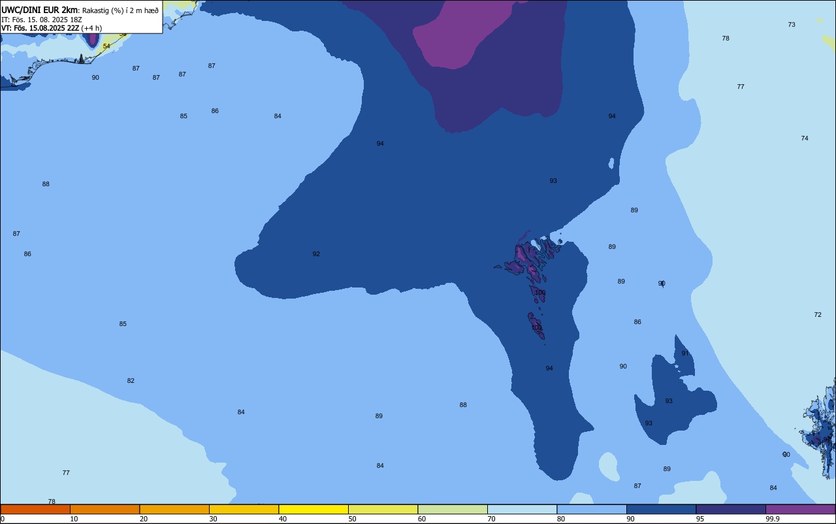Click the humidity value 91 on the map
Image resolution: width=836 pixels, height=524 pixels.
[x=685, y=353]
